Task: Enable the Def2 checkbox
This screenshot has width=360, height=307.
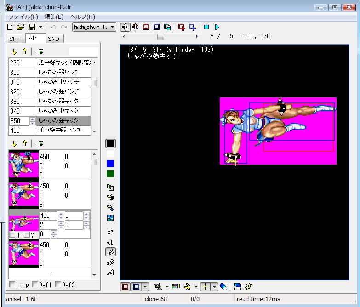Action: [58, 284]
